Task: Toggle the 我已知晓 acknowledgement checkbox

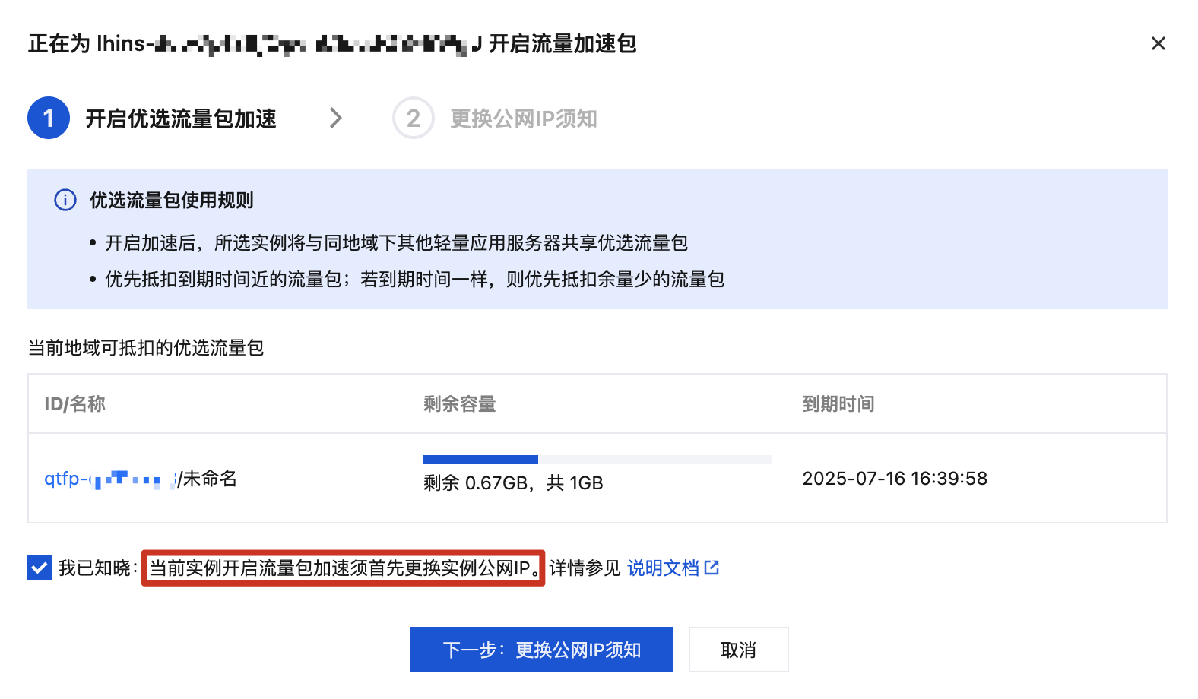Action: click(40, 568)
